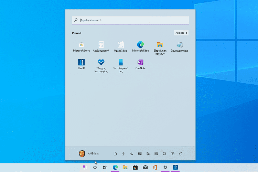
Task: Open File Explorer from the taskbar
Action: pyautogui.click(x=125, y=168)
